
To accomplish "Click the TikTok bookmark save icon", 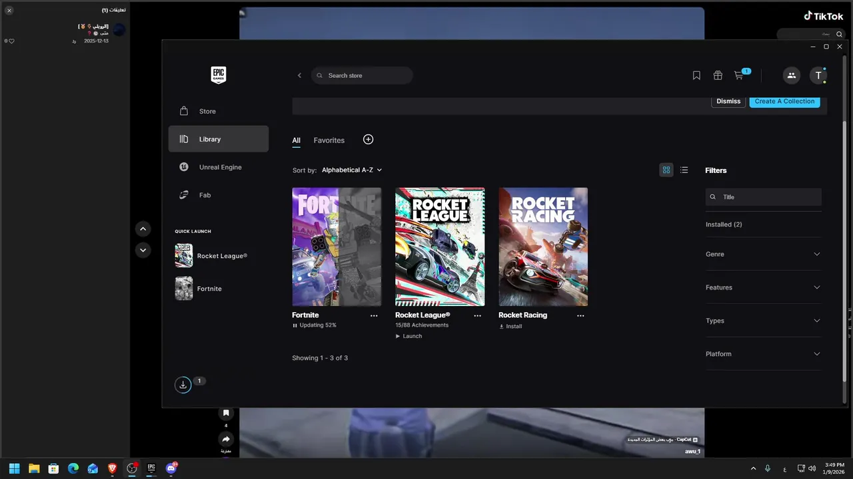I will (226, 413).
